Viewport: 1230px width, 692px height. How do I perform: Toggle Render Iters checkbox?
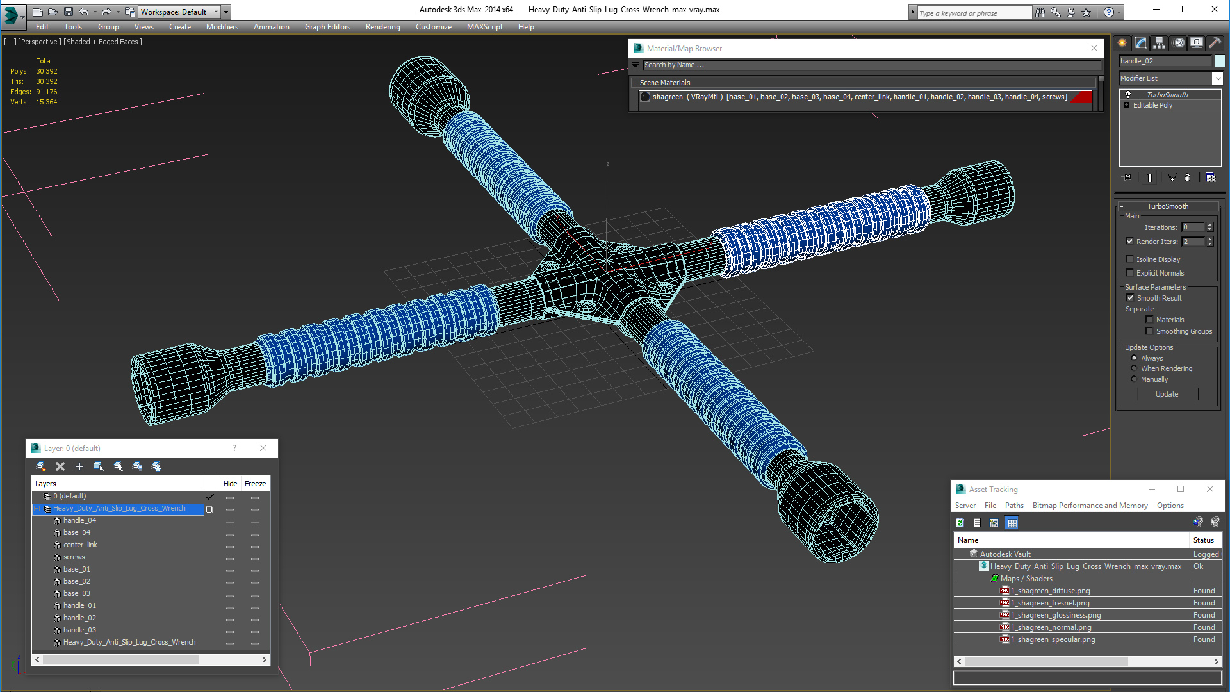[1130, 242]
